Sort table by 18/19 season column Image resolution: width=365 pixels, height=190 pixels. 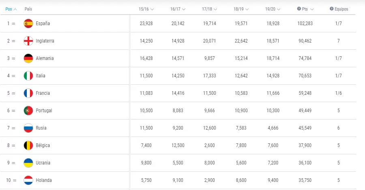(241, 9)
